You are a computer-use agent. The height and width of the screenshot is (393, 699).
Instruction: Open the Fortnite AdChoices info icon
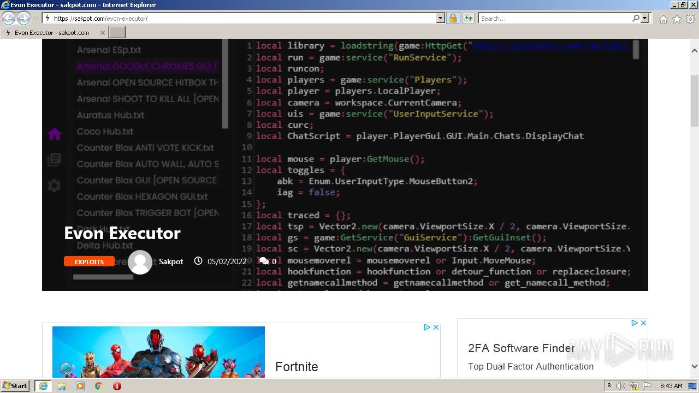[x=428, y=327]
